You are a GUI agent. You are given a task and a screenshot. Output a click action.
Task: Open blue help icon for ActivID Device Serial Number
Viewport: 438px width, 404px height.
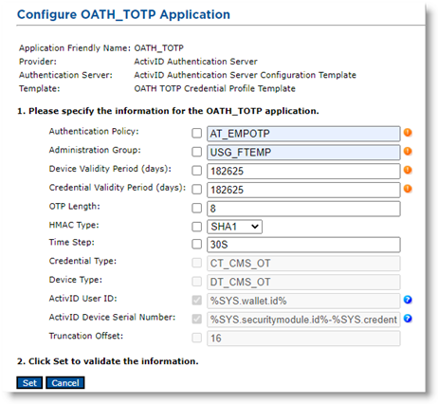(408, 319)
